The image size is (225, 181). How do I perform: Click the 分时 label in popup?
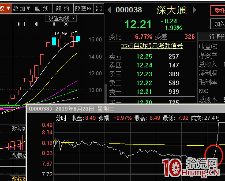[61, 118]
